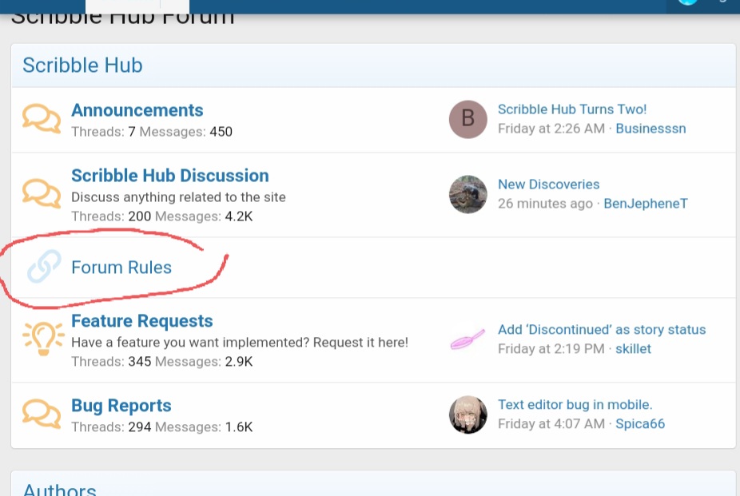
Task: Open Spica66's anime avatar
Action: (x=468, y=415)
